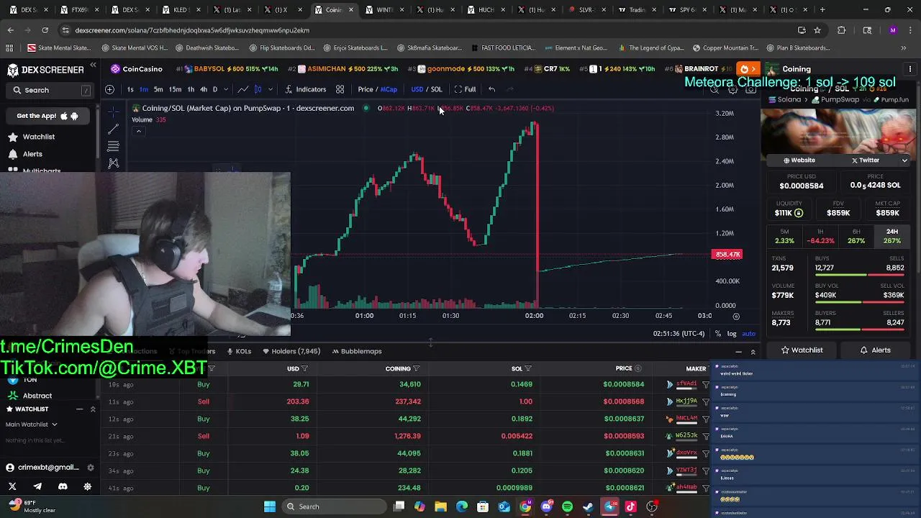
Task: Select the 1h timeframe
Action: coord(191,89)
